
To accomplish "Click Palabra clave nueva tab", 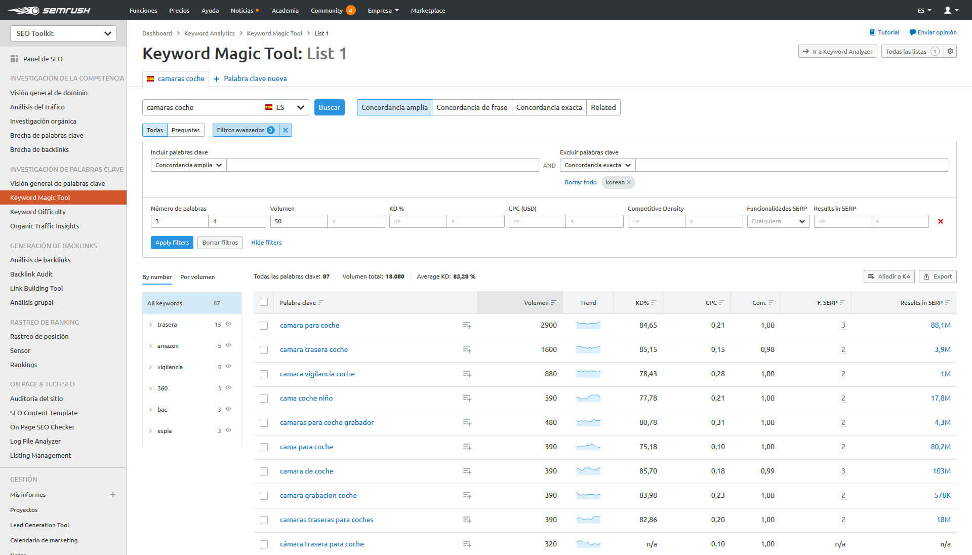I will 250,78.
